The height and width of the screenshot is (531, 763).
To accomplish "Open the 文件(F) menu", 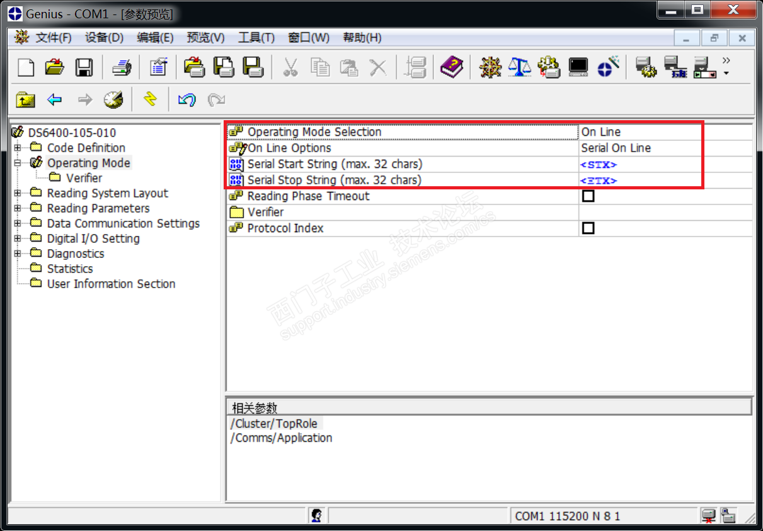I will point(54,38).
